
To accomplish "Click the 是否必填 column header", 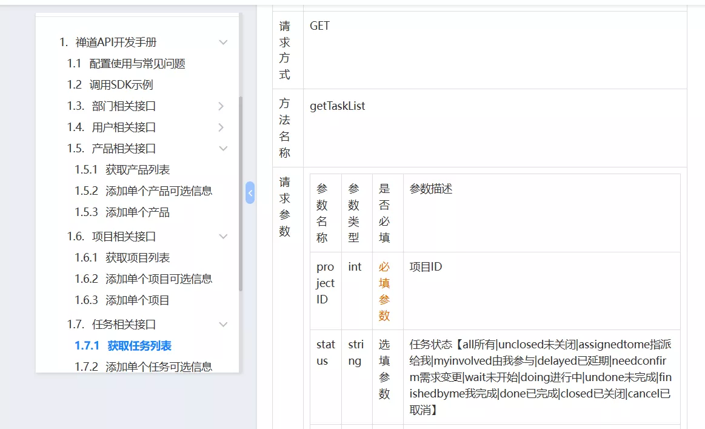I will pyautogui.click(x=384, y=213).
